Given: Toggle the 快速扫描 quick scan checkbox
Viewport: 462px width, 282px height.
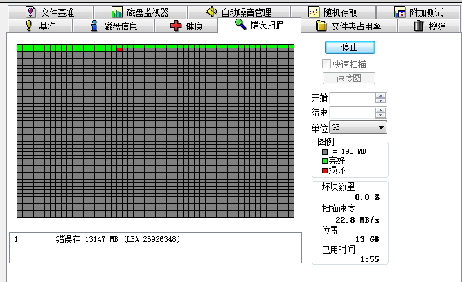Looking at the screenshot, I should pyautogui.click(x=327, y=64).
